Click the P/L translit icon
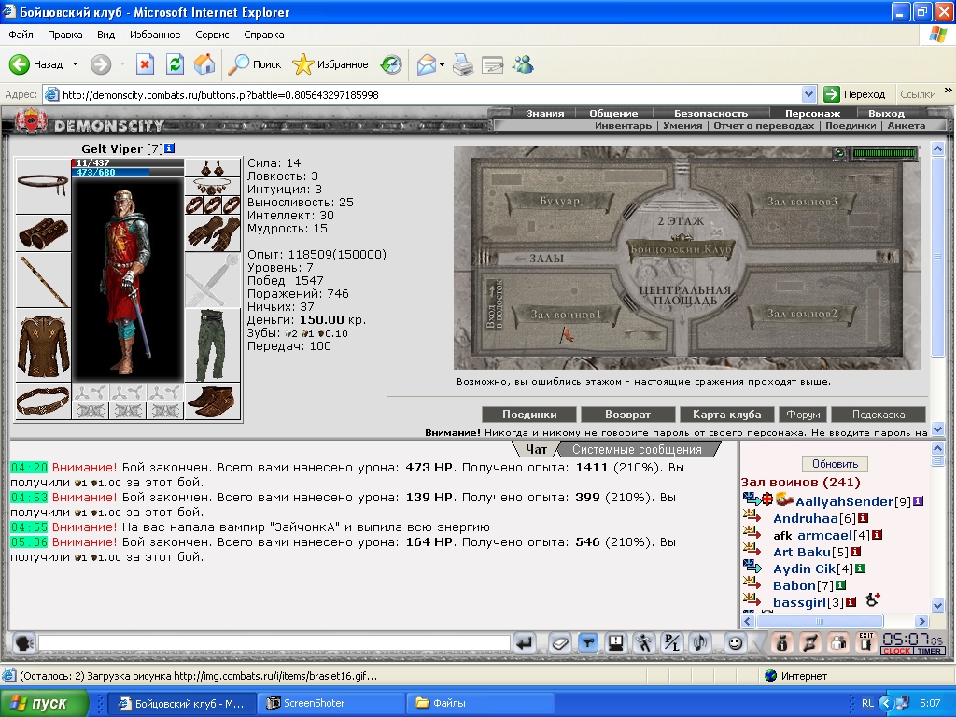The height and width of the screenshot is (717, 956). pos(672,643)
